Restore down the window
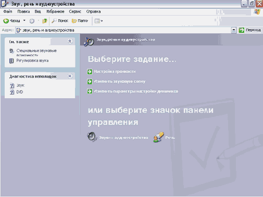 [252, 4]
